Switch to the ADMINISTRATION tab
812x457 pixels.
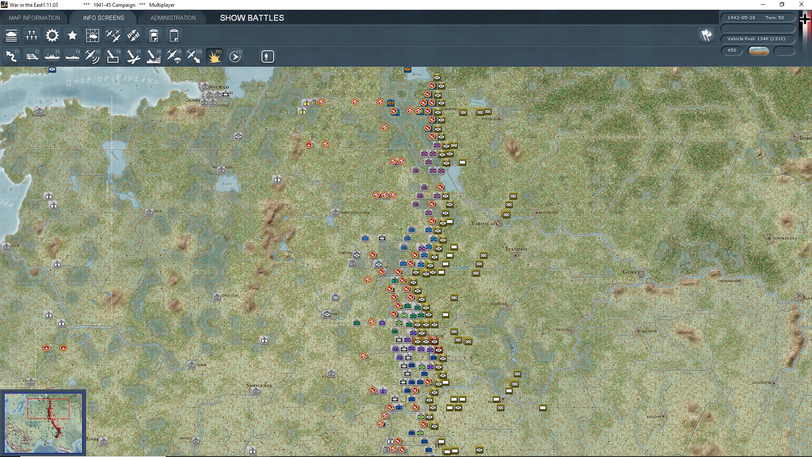coord(173,18)
